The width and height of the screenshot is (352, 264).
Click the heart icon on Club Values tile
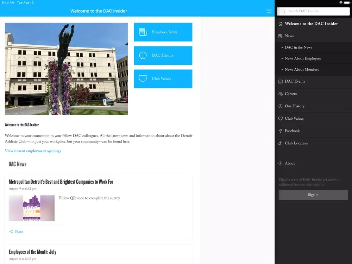pos(143,78)
